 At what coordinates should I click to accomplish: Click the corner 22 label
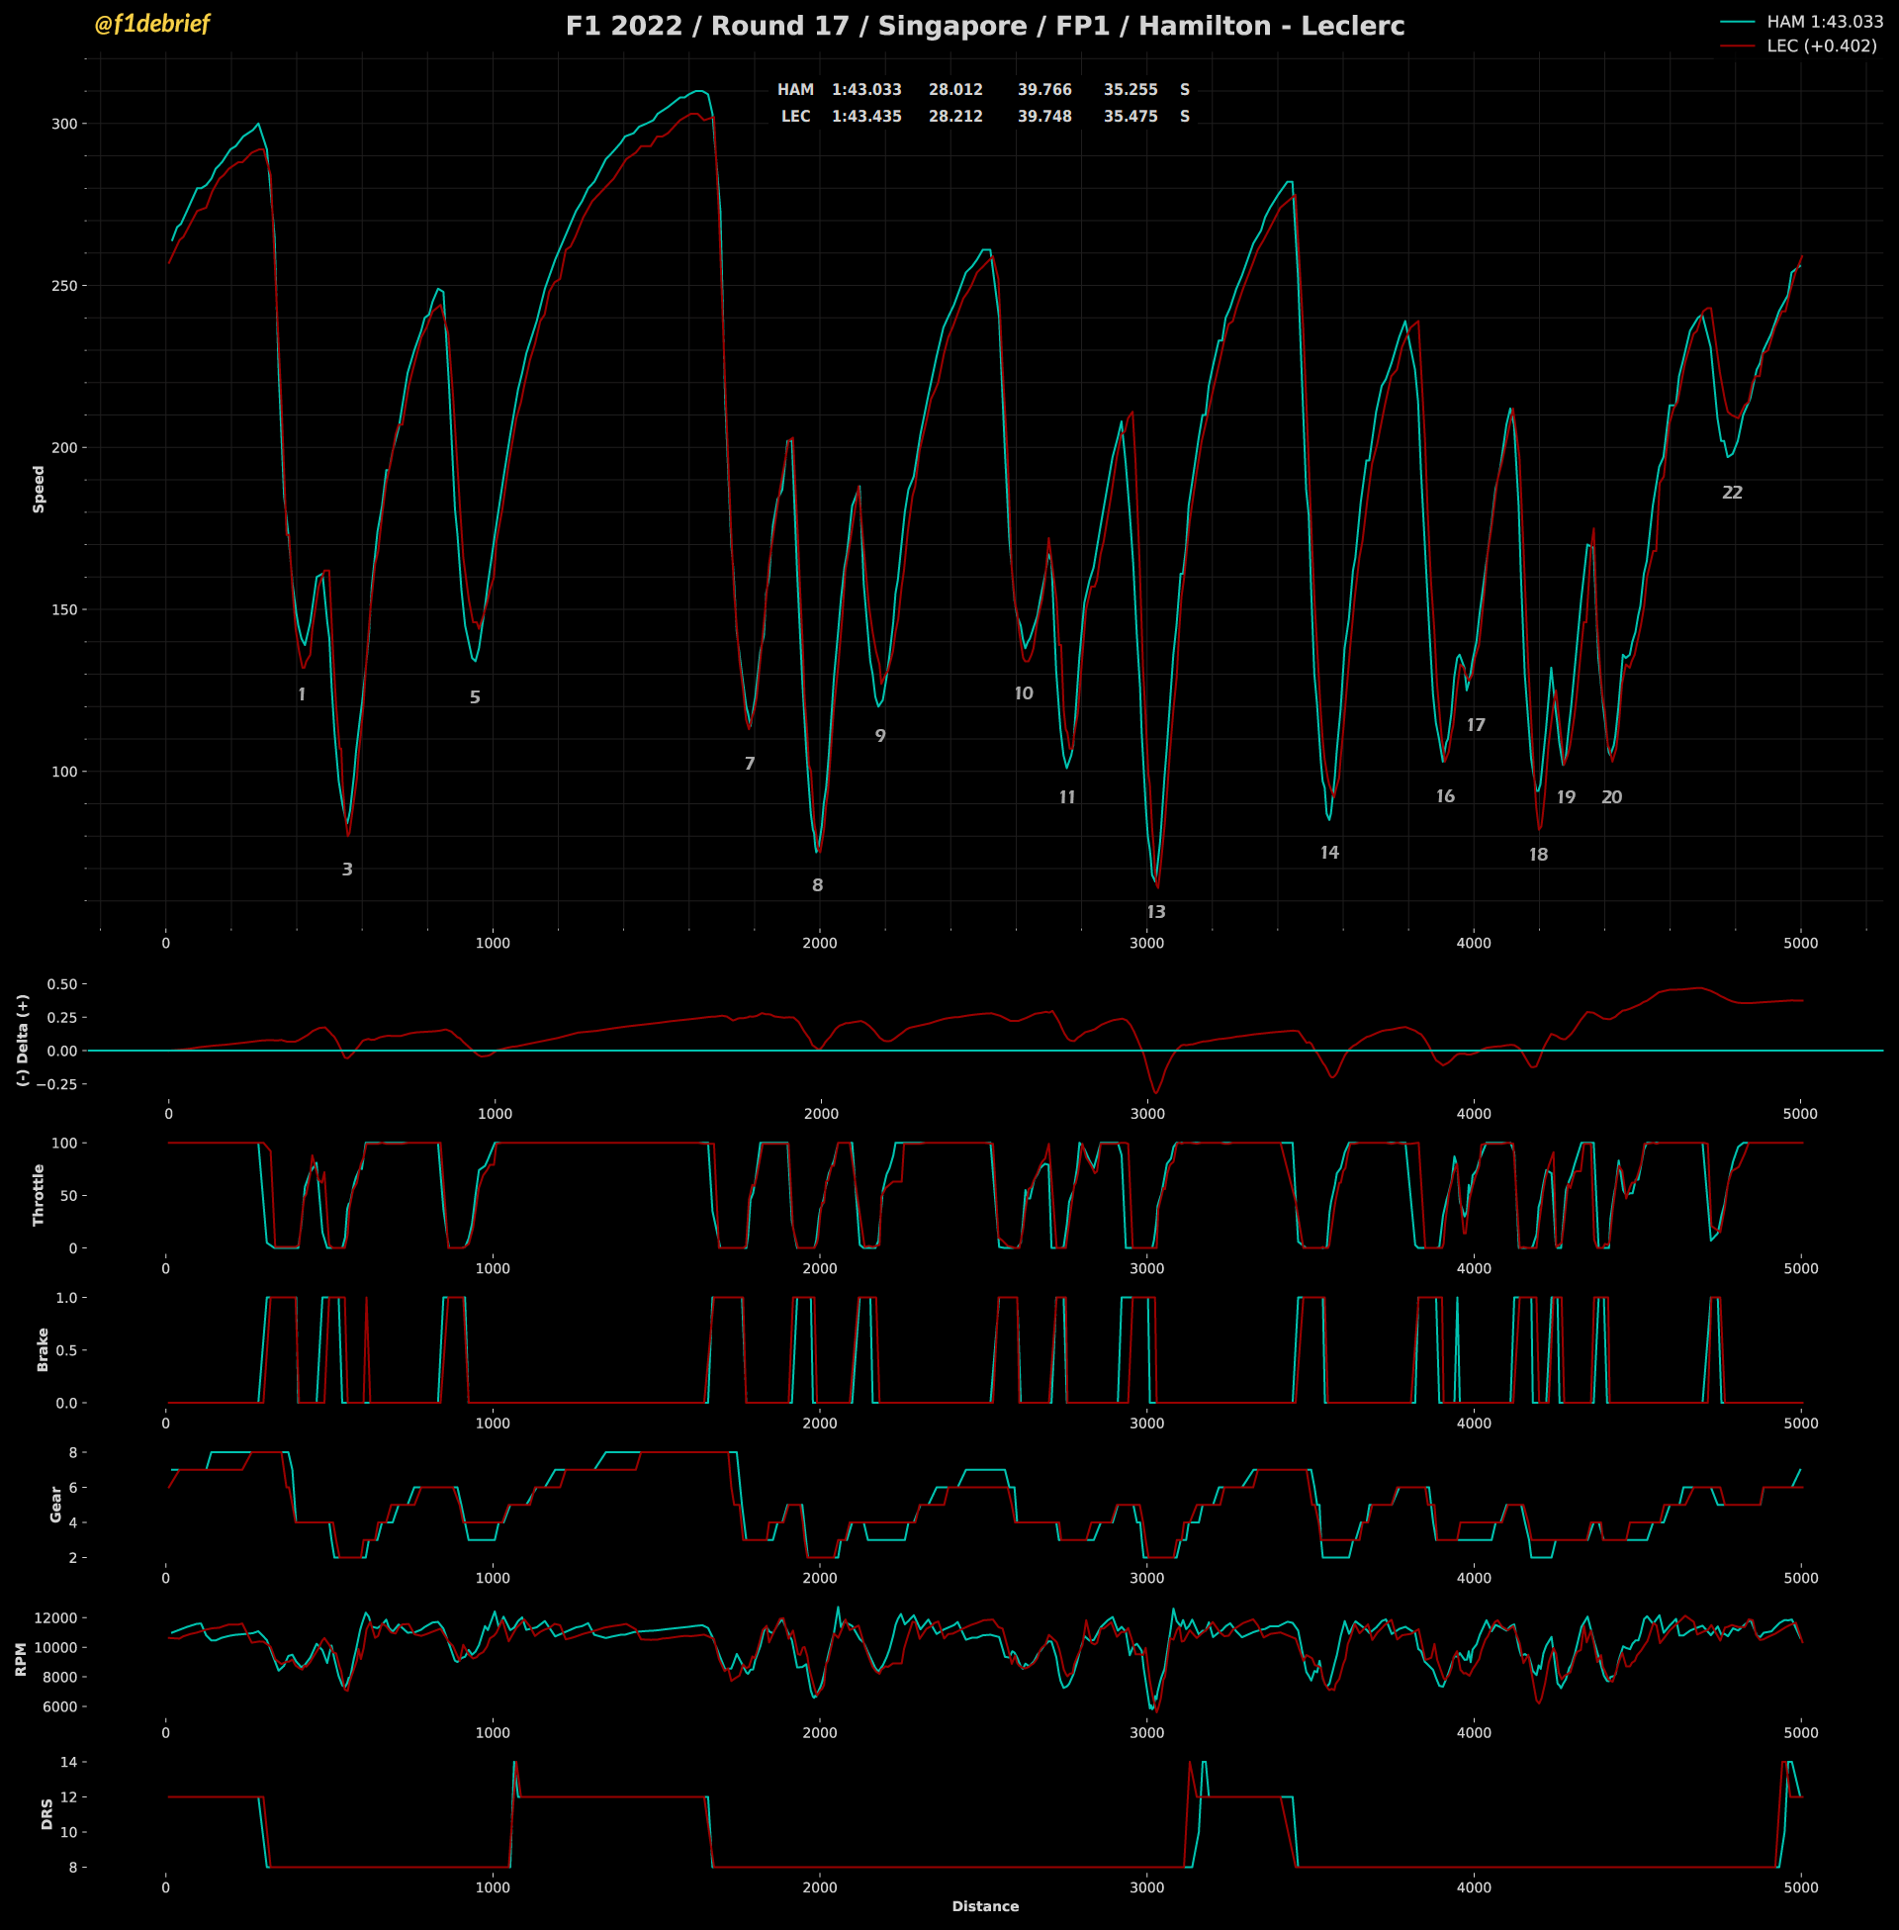(x=1733, y=493)
